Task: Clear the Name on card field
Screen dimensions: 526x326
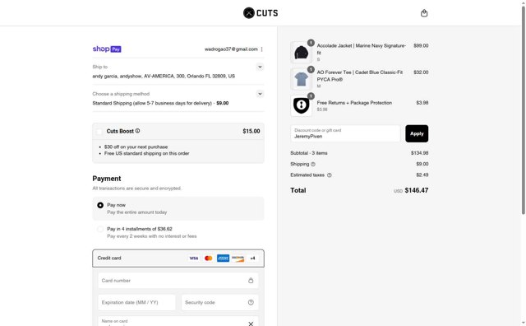Action: click(x=251, y=324)
